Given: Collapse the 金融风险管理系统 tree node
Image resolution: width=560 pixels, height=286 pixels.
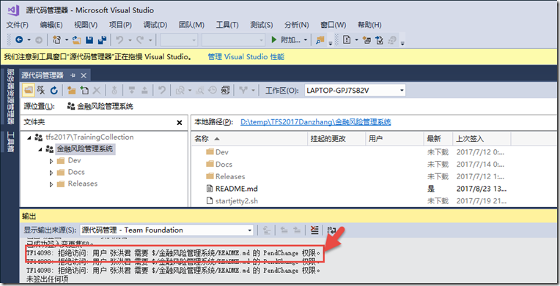Looking at the screenshot, I should [40, 149].
